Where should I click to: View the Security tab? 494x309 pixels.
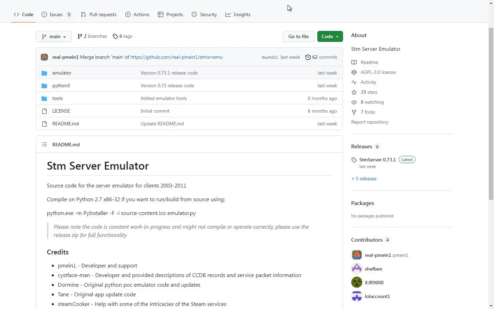[204, 14]
